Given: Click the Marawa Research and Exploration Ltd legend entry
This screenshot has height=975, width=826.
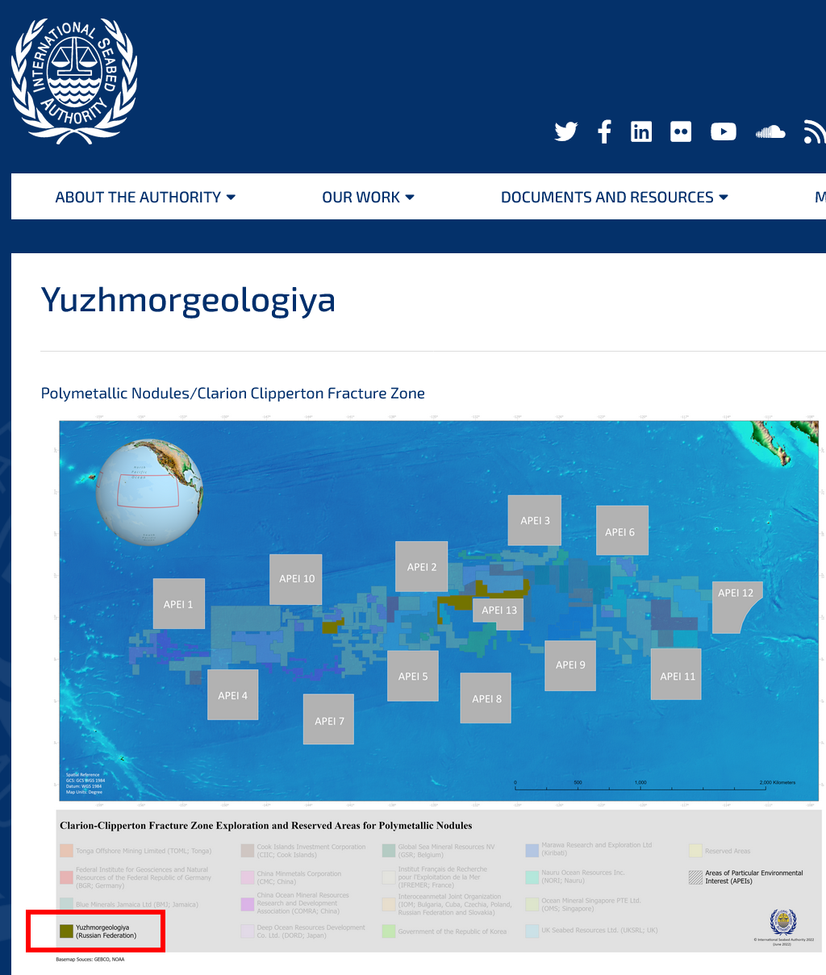Looking at the screenshot, I should 589,849.
